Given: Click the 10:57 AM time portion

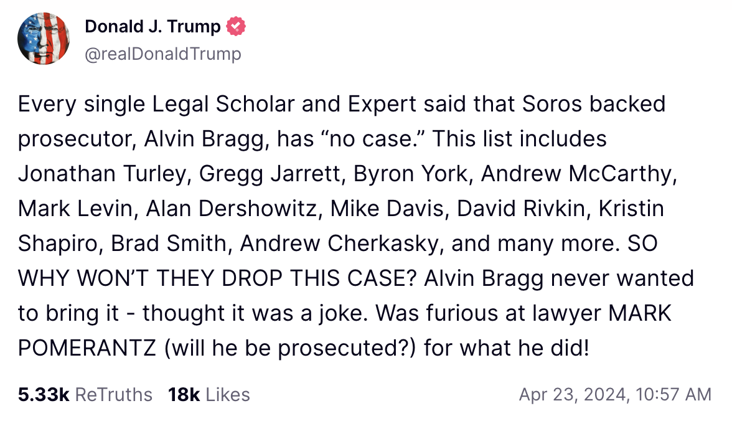Looking at the screenshot, I should tap(673, 394).
